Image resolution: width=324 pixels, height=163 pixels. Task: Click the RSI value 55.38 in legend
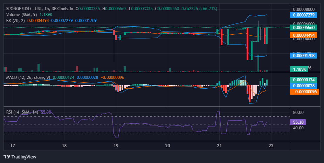point(46,112)
